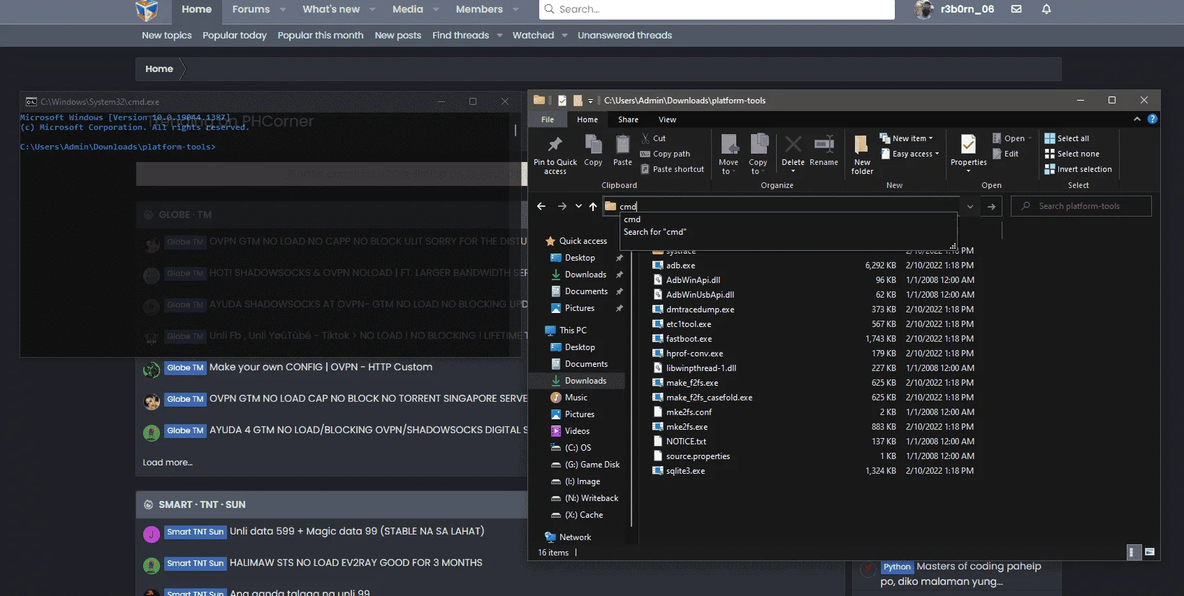
Task: Click the Copy to icon
Action: tap(758, 145)
